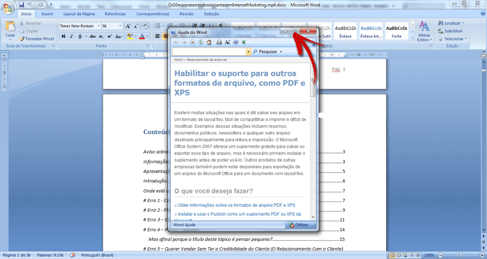The width and height of the screenshot is (487, 259).
Task: Select the Ênfase style
Action: coord(345,31)
